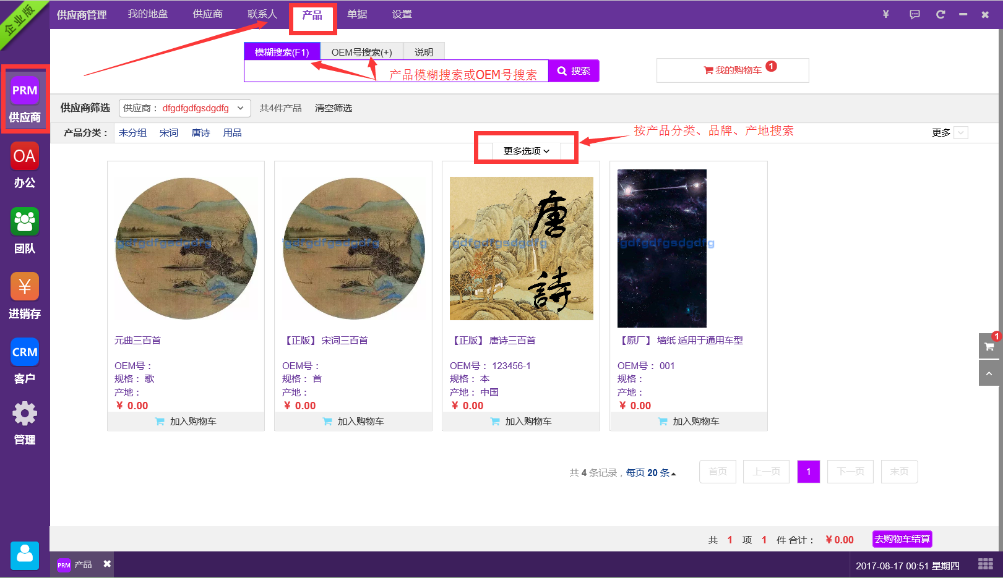The height and width of the screenshot is (578, 1003).
Task: Switch to 供应商 menu tab
Action: tap(207, 14)
